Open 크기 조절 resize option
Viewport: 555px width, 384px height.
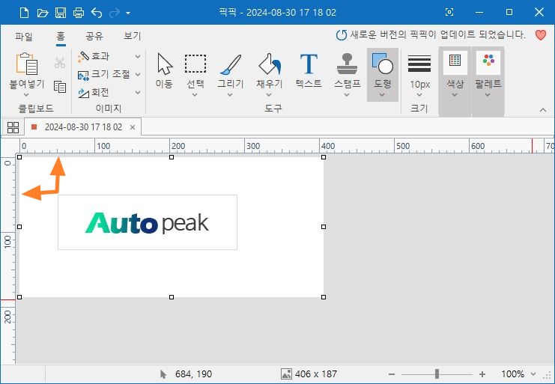[x=103, y=74]
